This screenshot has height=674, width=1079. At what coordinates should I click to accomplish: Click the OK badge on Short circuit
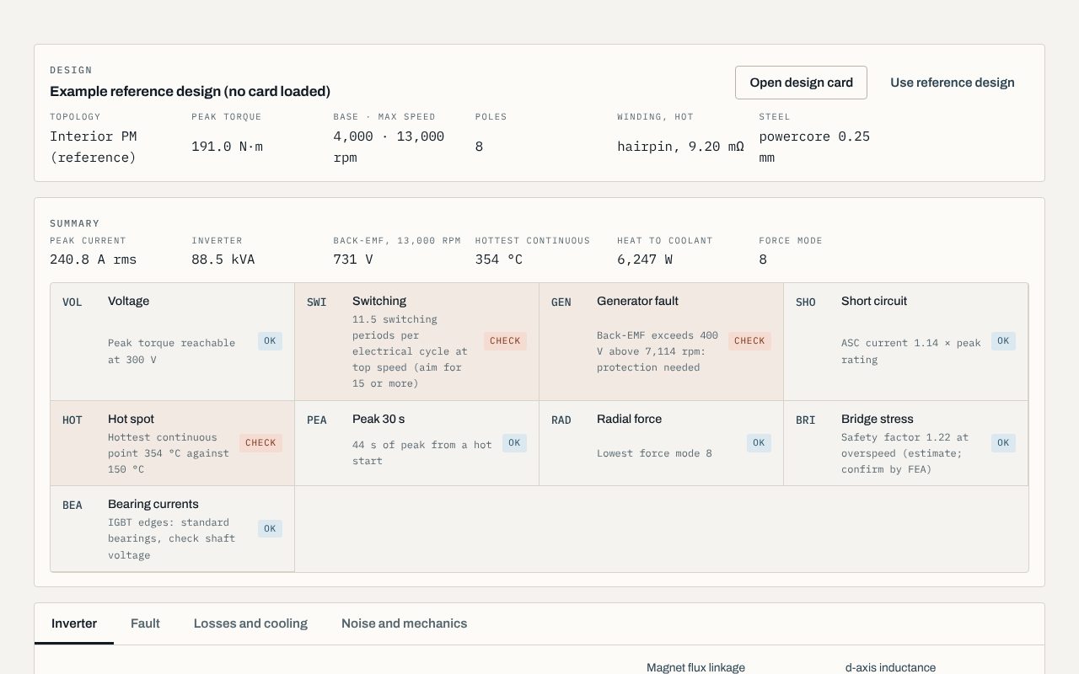click(x=1003, y=341)
